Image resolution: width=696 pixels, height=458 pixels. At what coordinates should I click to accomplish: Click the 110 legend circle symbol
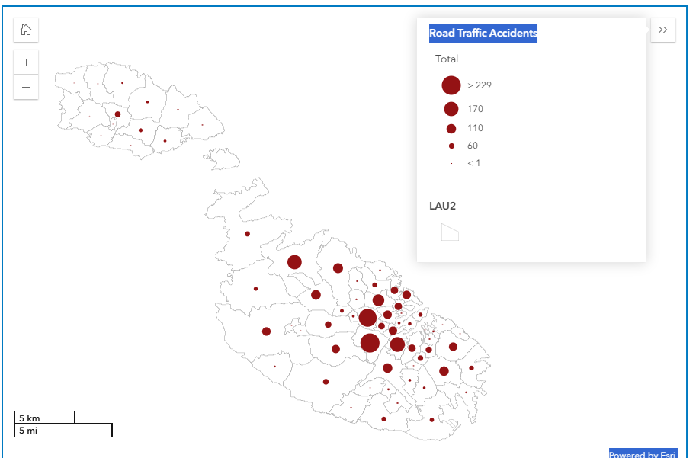(451, 129)
